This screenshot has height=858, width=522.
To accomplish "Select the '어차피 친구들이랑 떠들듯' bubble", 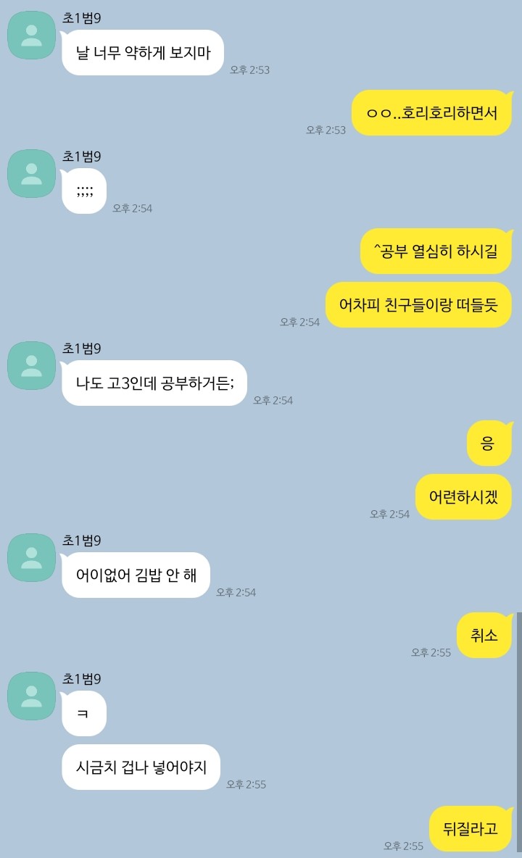I will (418, 305).
